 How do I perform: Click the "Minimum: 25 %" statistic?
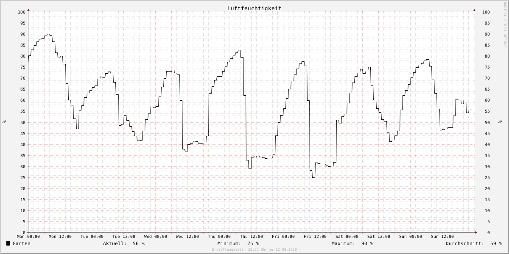pyautogui.click(x=238, y=243)
